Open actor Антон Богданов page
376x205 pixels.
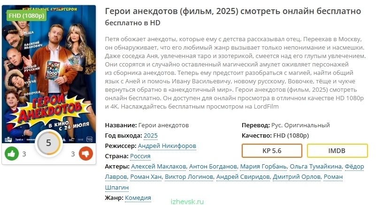pyautogui.click(x=213, y=167)
